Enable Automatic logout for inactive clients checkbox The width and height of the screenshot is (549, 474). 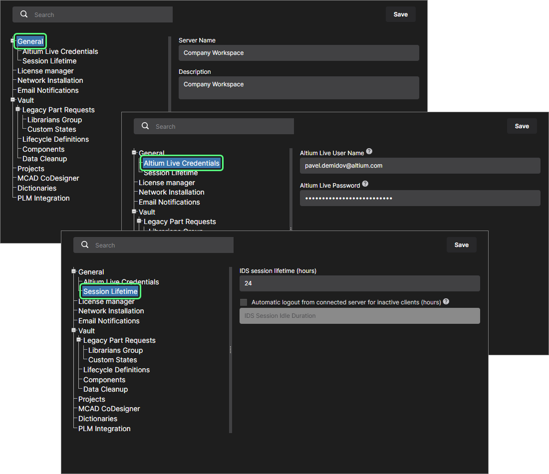pos(244,302)
